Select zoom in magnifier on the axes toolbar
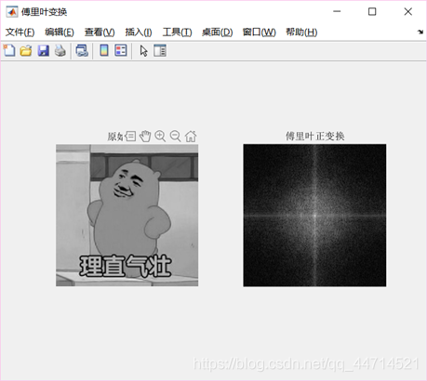 (x=160, y=136)
